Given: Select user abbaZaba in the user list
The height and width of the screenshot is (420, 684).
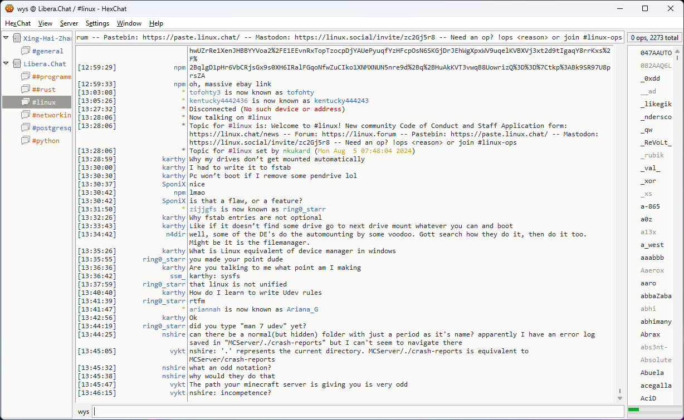Looking at the screenshot, I should pyautogui.click(x=656, y=296).
